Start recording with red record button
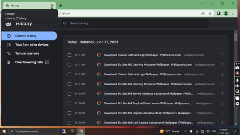 click(237, 73)
